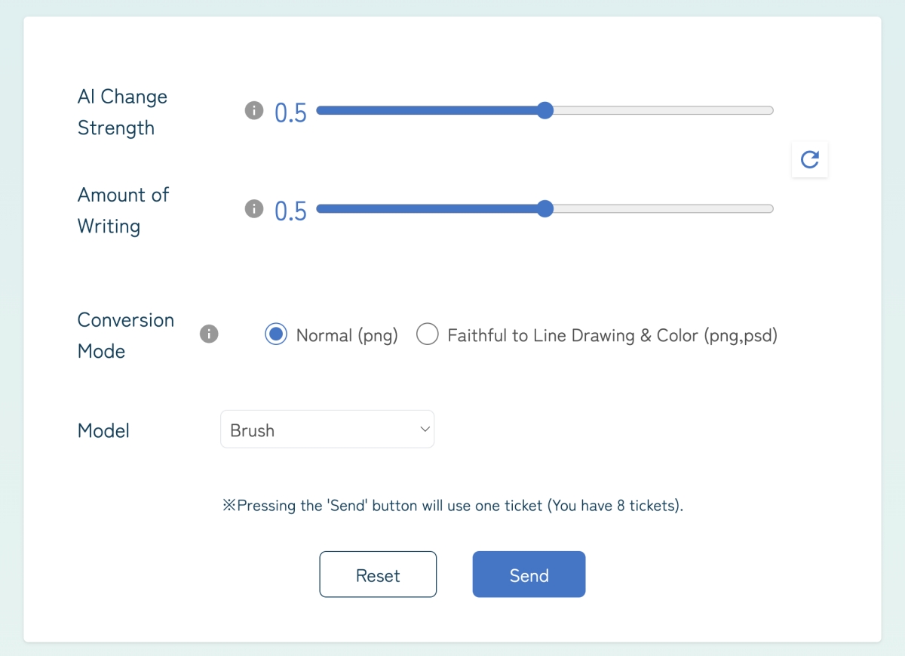Screen dimensions: 905x656
Task: Click the 'Model' field label
Action: tap(103, 431)
